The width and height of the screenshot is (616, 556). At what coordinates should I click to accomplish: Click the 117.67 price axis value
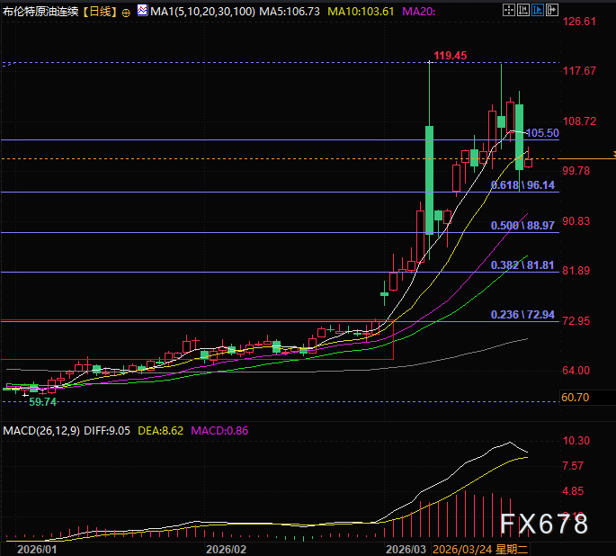click(579, 71)
